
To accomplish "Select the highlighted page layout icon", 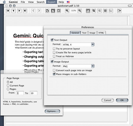I will tap(53, 11).
